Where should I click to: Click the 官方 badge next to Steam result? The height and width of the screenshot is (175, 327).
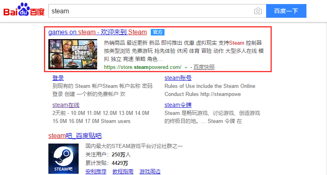(x=158, y=32)
